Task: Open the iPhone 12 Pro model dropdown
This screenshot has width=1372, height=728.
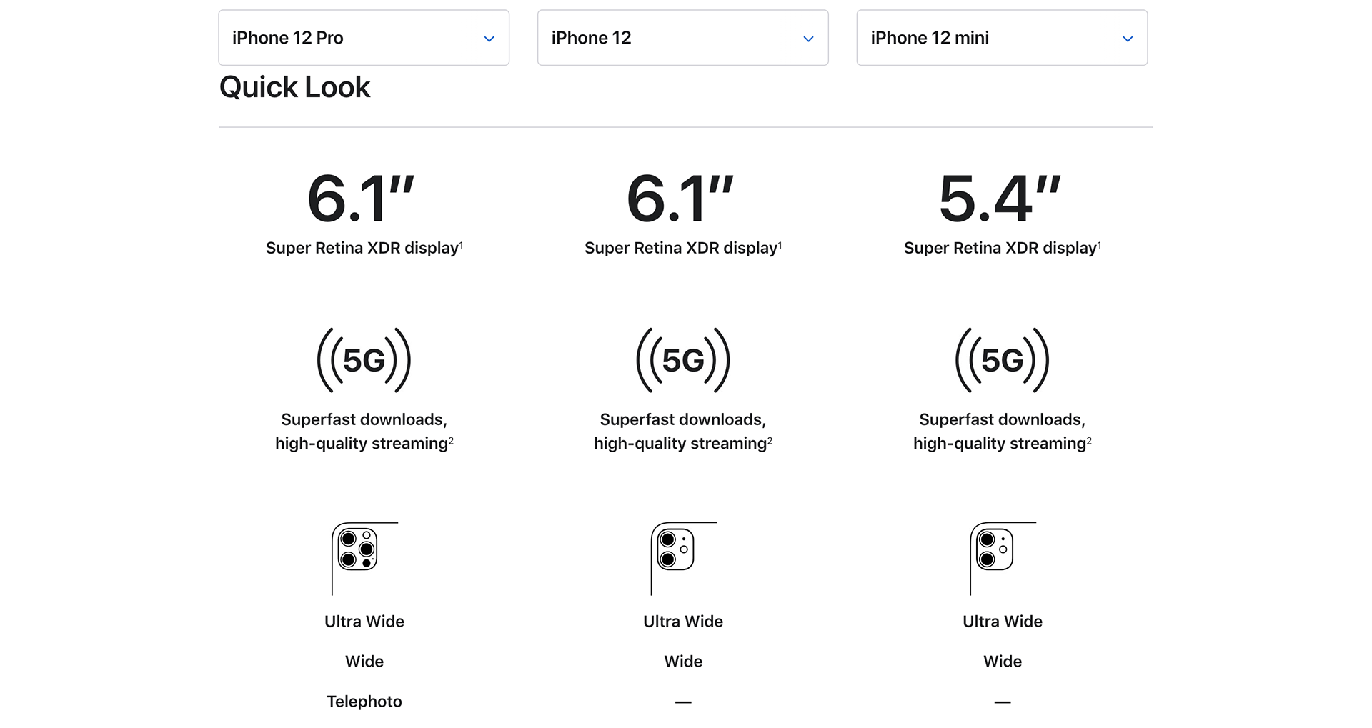Action: click(x=364, y=38)
